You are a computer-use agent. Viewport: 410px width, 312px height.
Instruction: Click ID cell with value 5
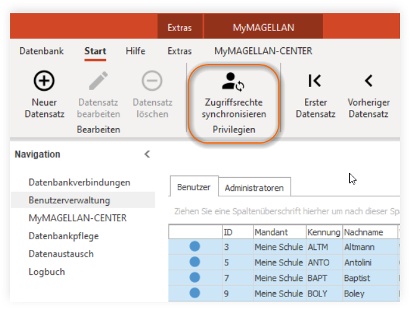click(x=237, y=262)
